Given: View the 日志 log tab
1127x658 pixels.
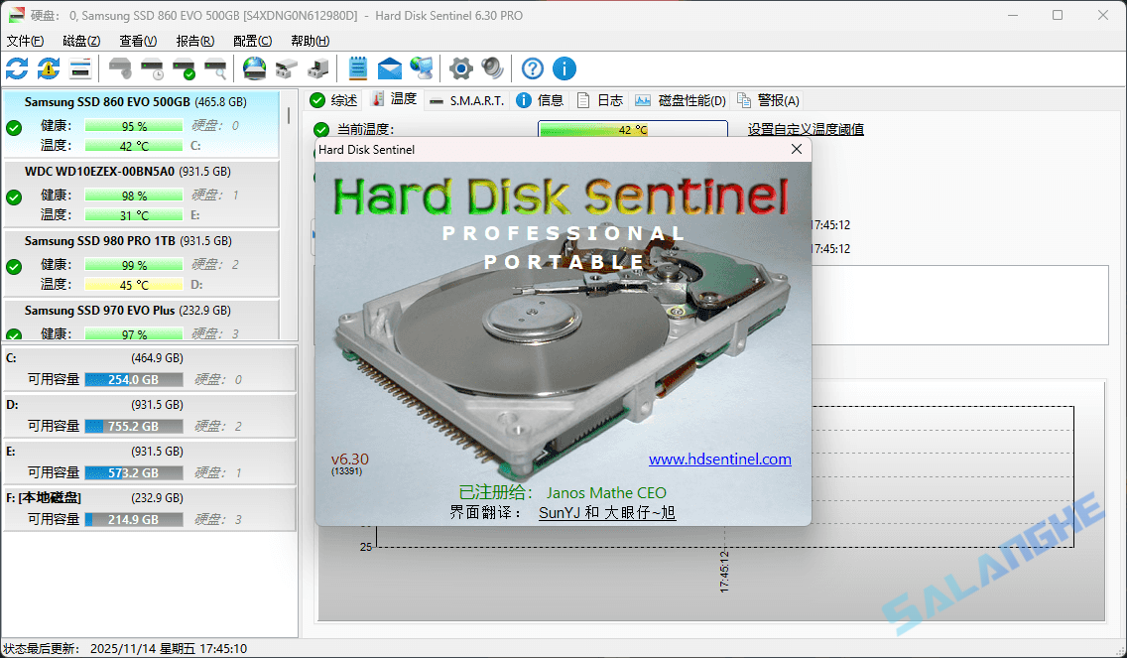Looking at the screenshot, I should (608, 99).
